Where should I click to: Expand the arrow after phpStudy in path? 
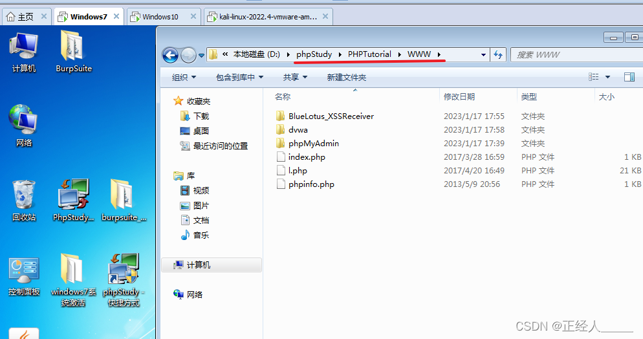[x=340, y=54]
